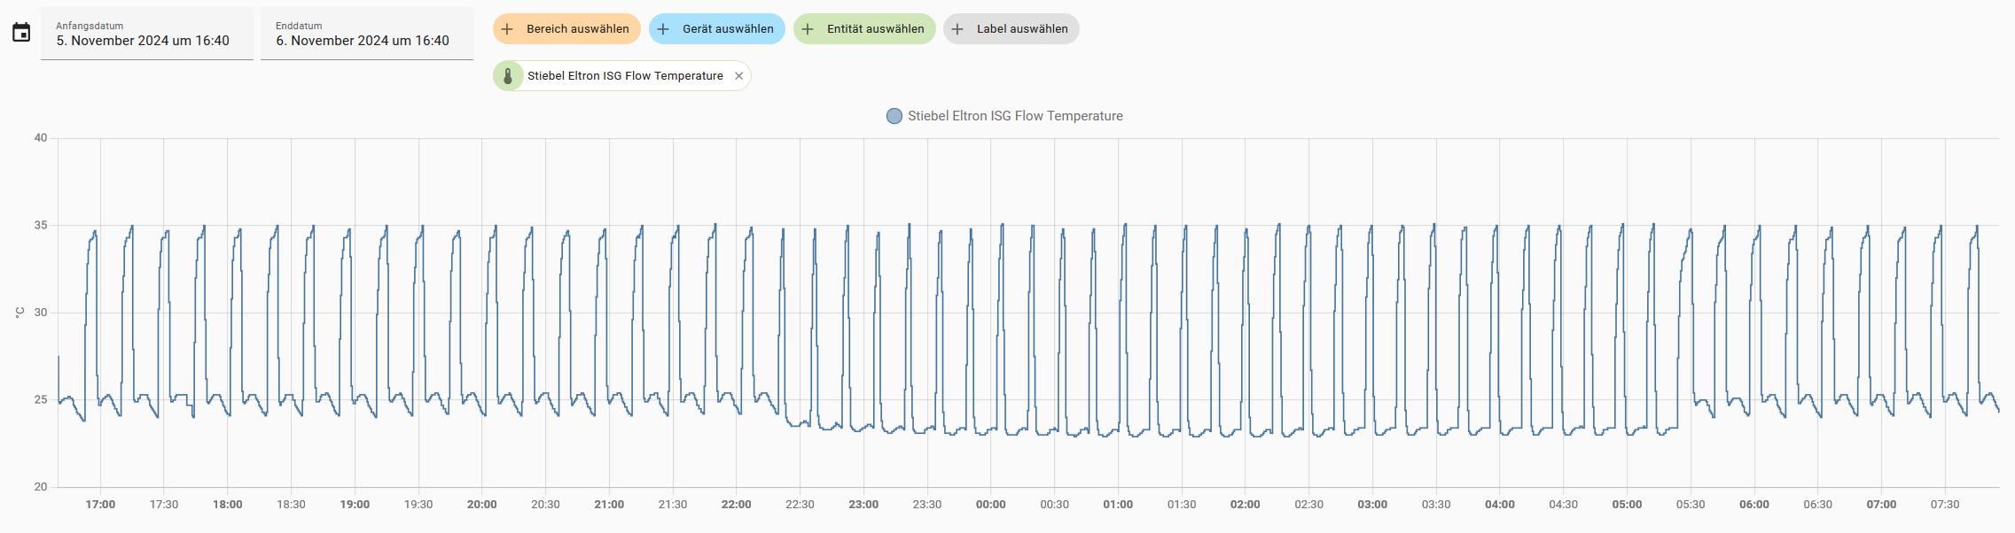Click the 40 value on the y-axis
The width and height of the screenshot is (2015, 533).
[x=41, y=138]
